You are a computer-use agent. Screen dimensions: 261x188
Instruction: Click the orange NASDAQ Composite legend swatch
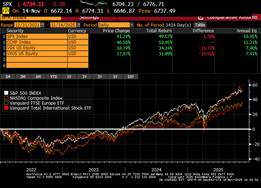coord(6,98)
